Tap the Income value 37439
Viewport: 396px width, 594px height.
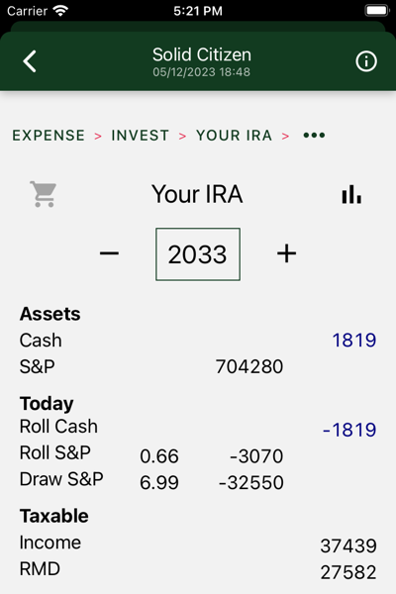pyautogui.click(x=348, y=545)
